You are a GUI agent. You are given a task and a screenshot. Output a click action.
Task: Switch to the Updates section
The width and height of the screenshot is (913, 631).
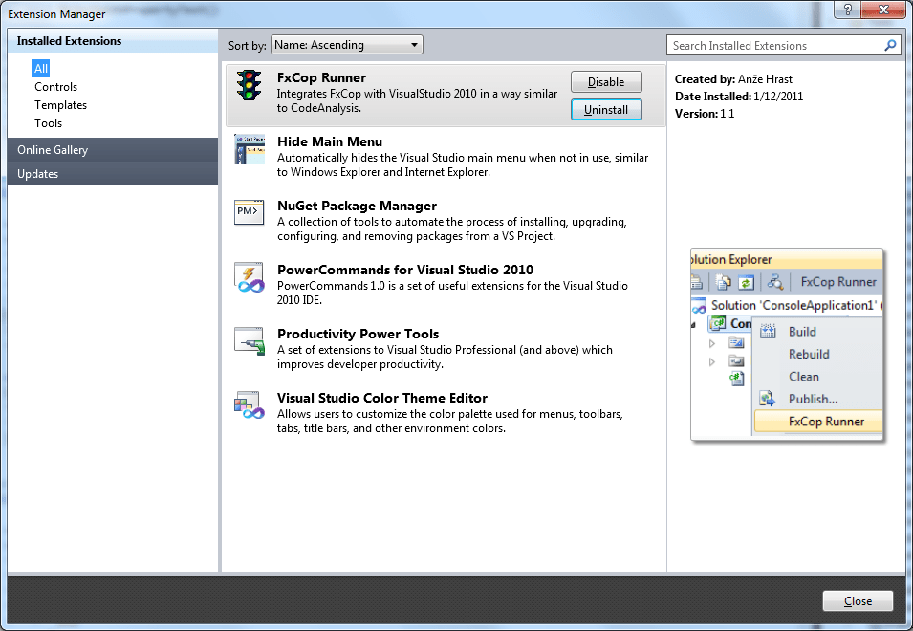pyautogui.click(x=113, y=173)
